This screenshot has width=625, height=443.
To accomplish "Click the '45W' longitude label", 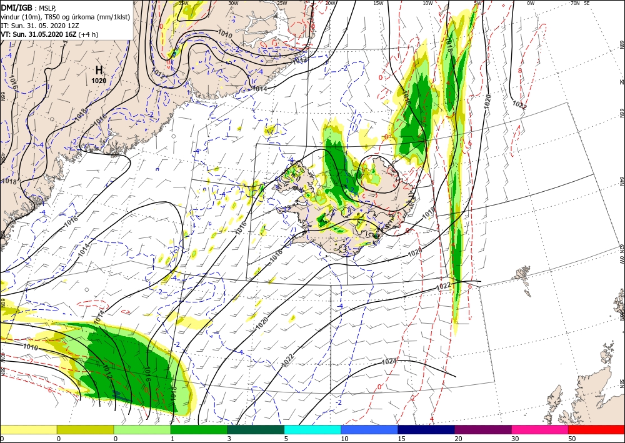I will (x=2, y=158).
